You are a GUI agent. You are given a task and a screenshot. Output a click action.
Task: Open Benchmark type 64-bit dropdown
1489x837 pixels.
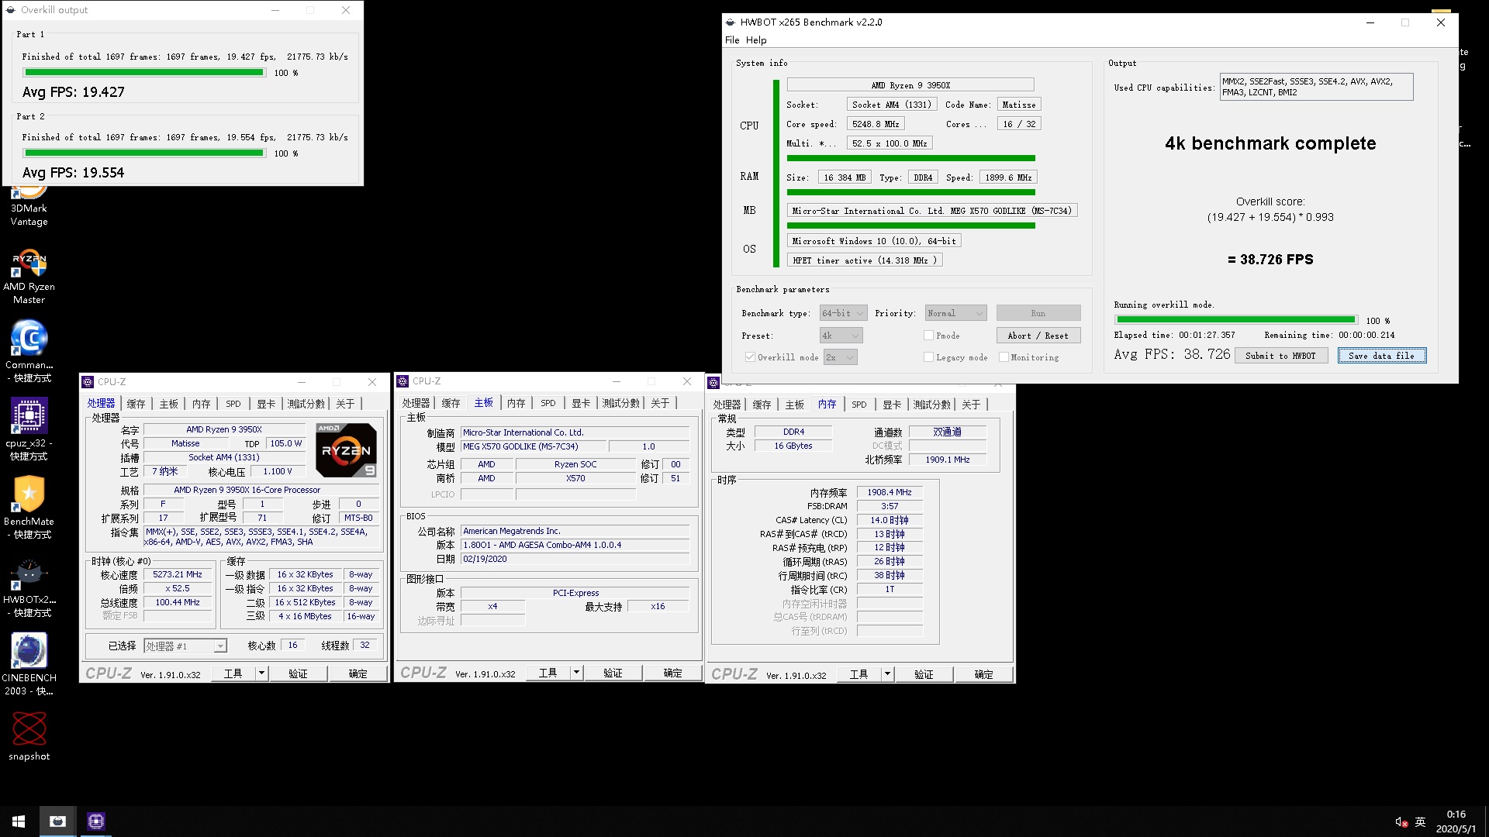pos(843,313)
